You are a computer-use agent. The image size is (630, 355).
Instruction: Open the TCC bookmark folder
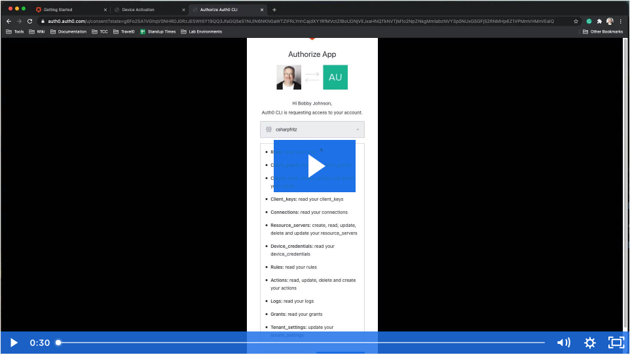point(100,31)
